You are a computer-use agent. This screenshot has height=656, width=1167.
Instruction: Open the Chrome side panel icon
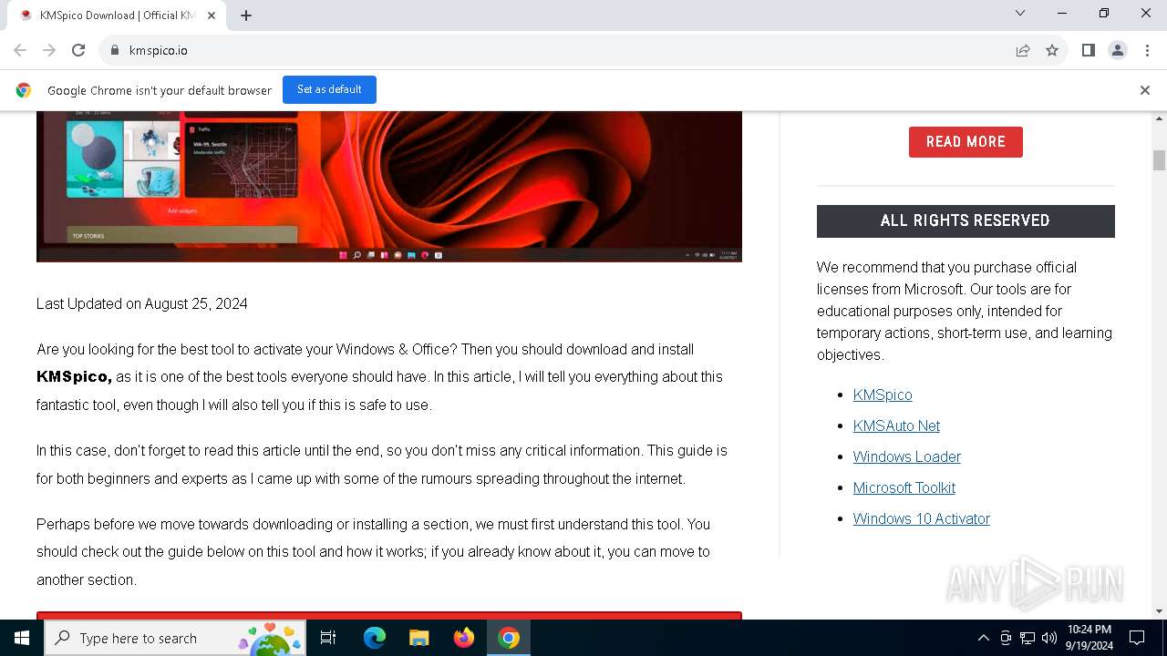point(1089,50)
